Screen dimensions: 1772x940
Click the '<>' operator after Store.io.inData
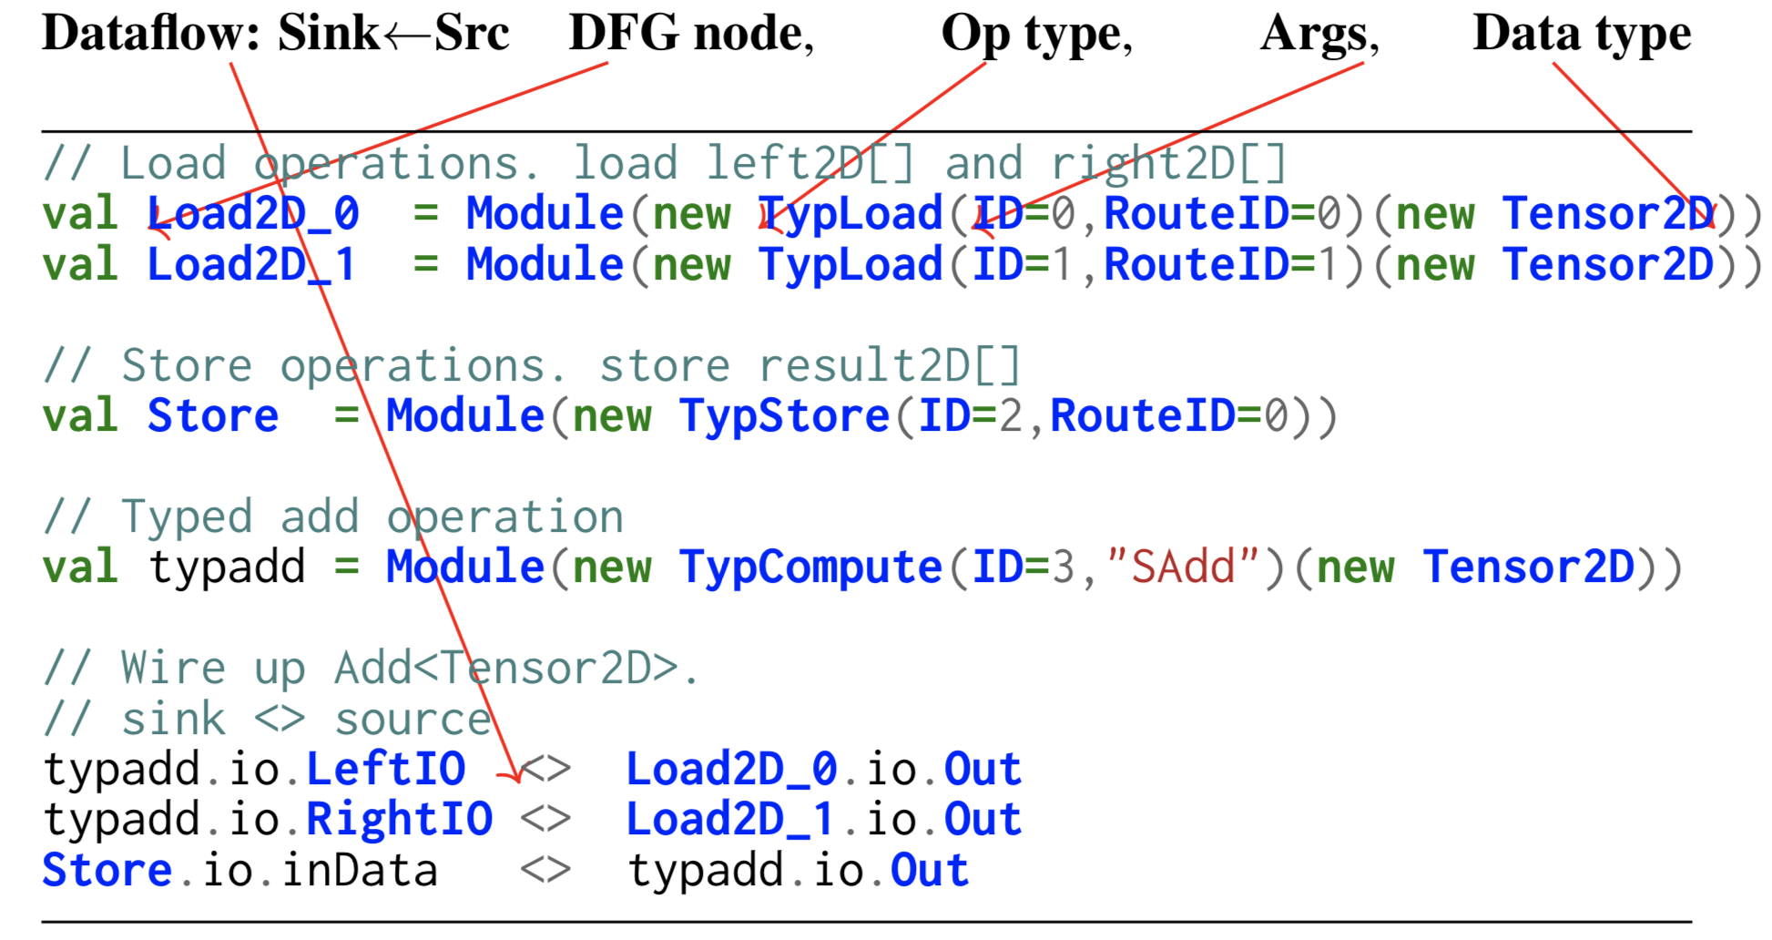pos(545,871)
